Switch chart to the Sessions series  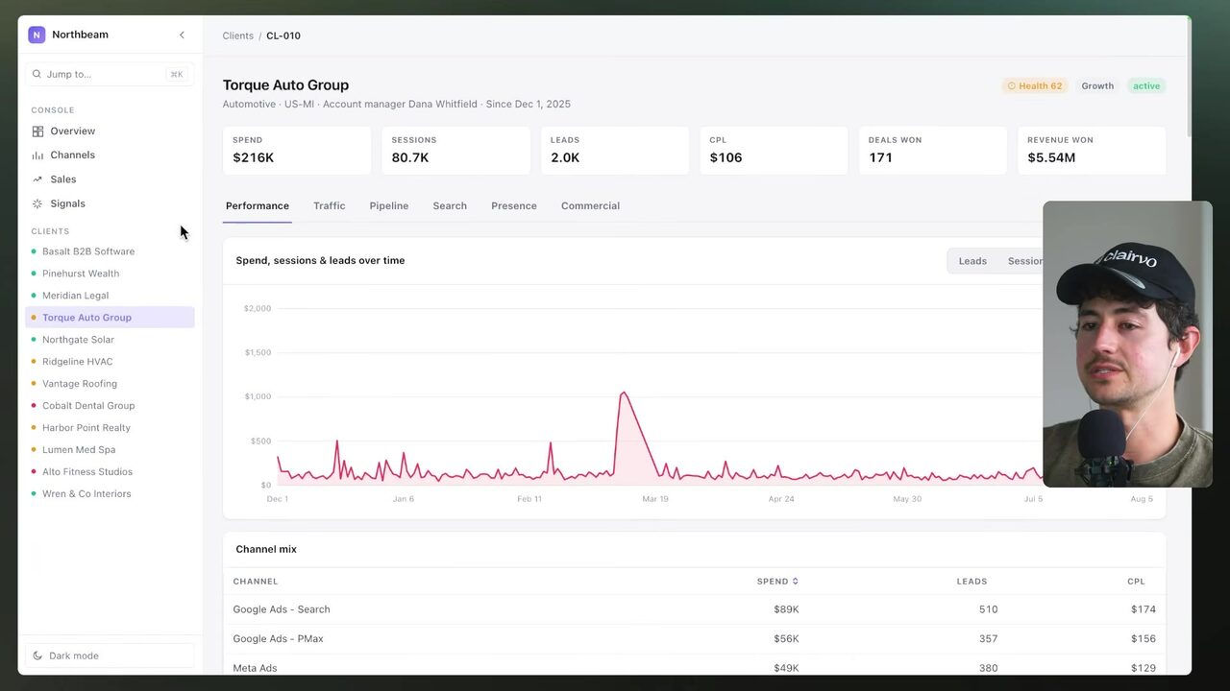tap(1024, 261)
